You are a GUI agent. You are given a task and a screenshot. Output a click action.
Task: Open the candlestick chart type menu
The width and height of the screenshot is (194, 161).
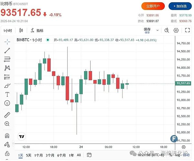(21, 30)
